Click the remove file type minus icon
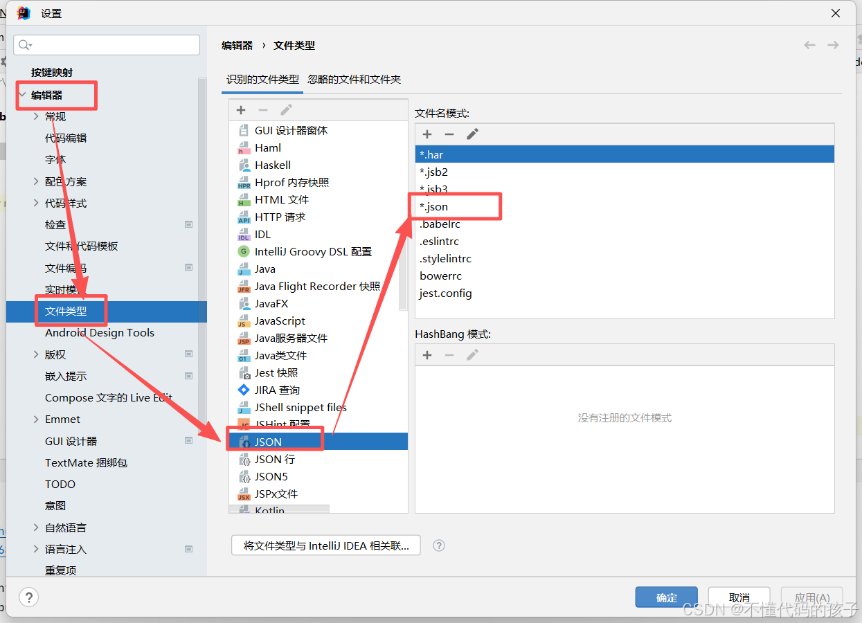Viewport: 862px width, 623px height. 263,110
